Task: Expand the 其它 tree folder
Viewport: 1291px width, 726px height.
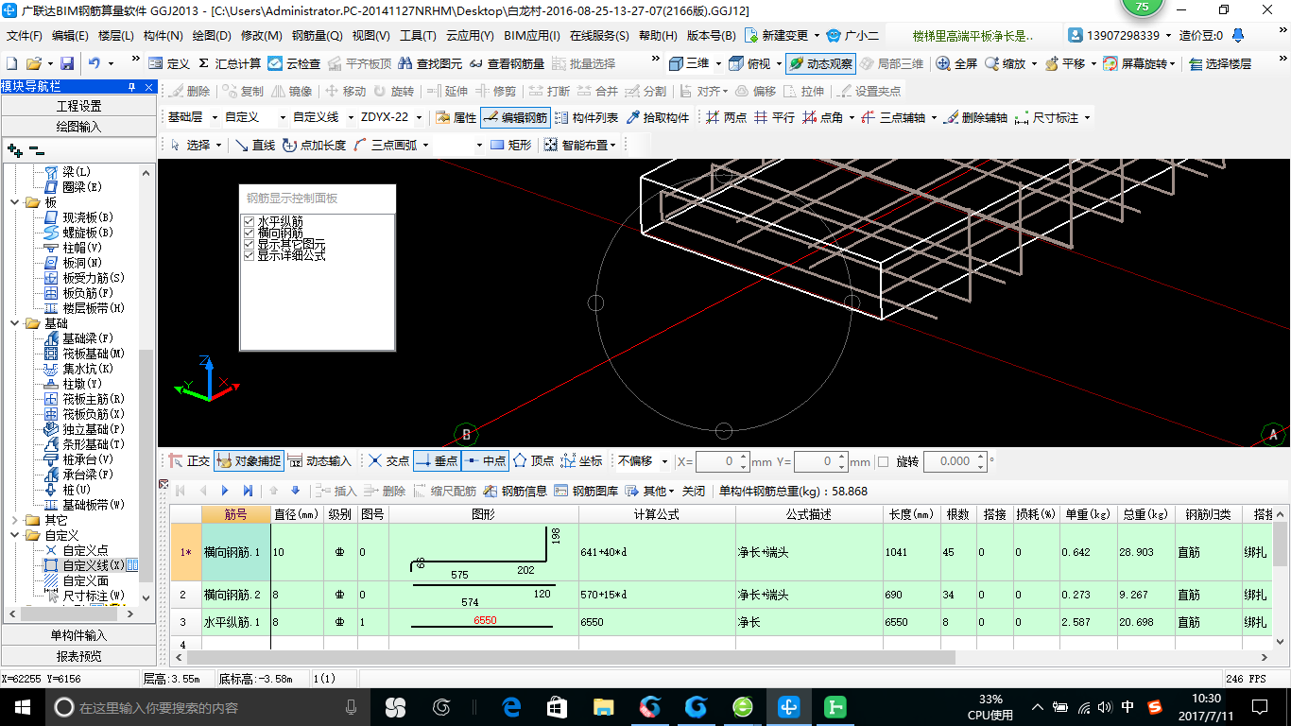Action: [15, 520]
